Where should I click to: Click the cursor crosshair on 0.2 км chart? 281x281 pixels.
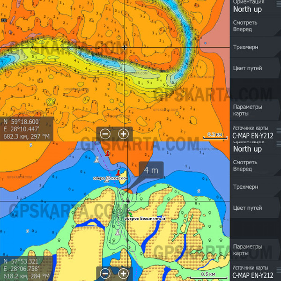124,47
